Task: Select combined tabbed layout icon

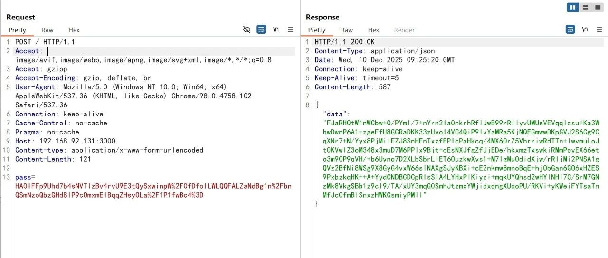Action: pyautogui.click(x=597, y=7)
